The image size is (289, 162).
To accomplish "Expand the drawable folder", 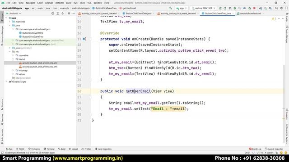I will click(13, 55).
